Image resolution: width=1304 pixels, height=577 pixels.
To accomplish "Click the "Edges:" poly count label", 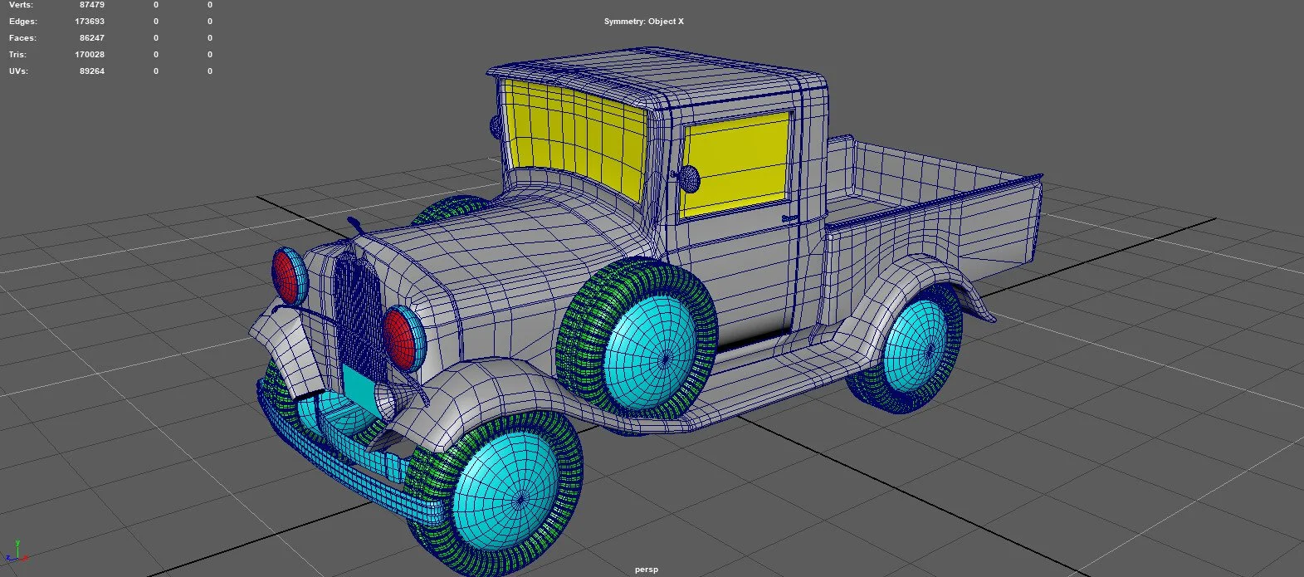I will 23,22.
